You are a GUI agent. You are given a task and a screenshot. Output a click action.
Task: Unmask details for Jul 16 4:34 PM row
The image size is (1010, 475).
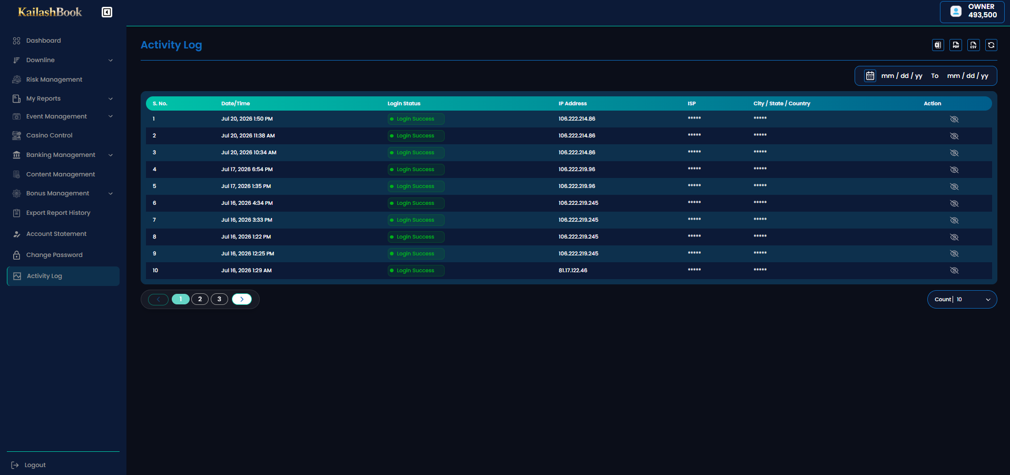click(x=954, y=203)
